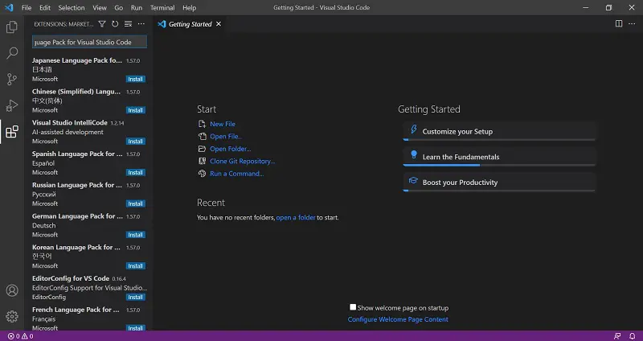Open the Go menu

[x=118, y=8]
